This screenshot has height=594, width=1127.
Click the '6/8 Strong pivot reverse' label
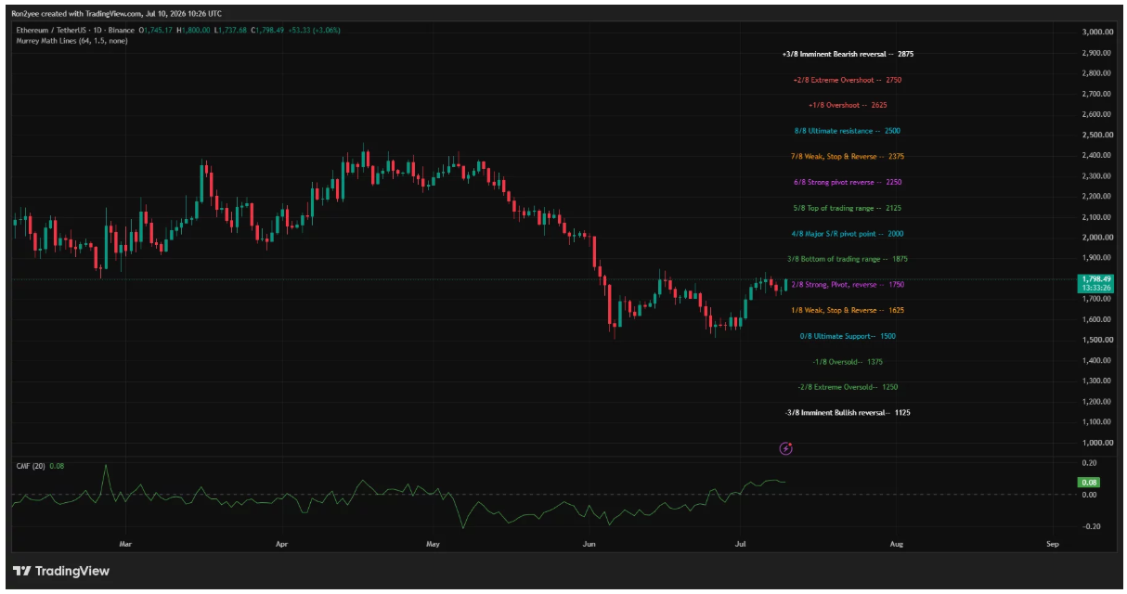(x=848, y=183)
